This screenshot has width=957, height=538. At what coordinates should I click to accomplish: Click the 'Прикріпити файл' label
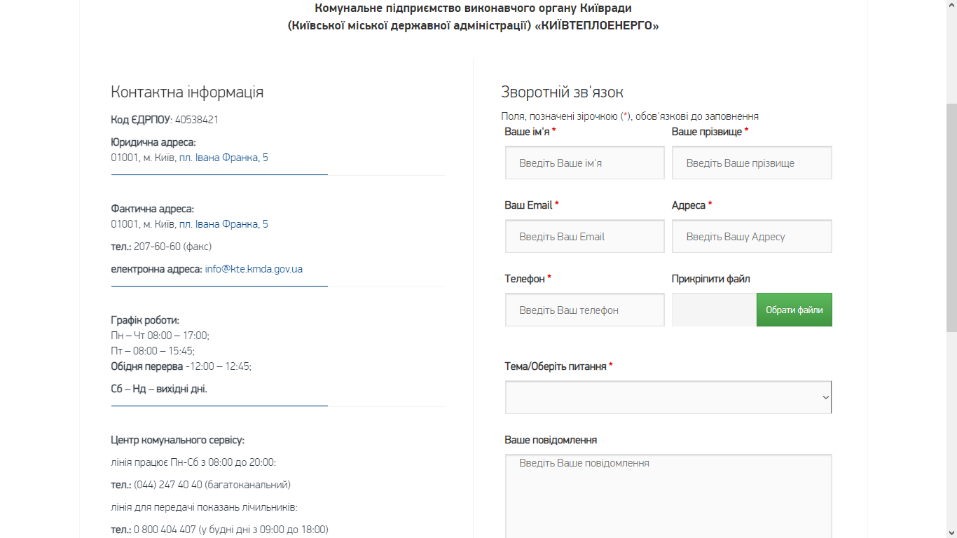tap(710, 279)
